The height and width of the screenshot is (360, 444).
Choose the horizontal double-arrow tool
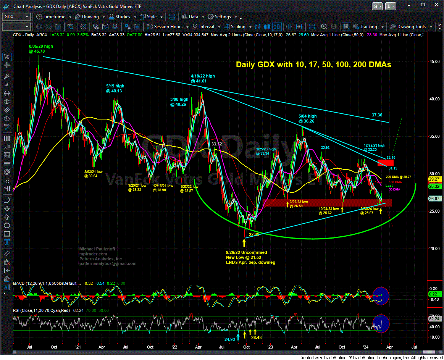[6, 93]
